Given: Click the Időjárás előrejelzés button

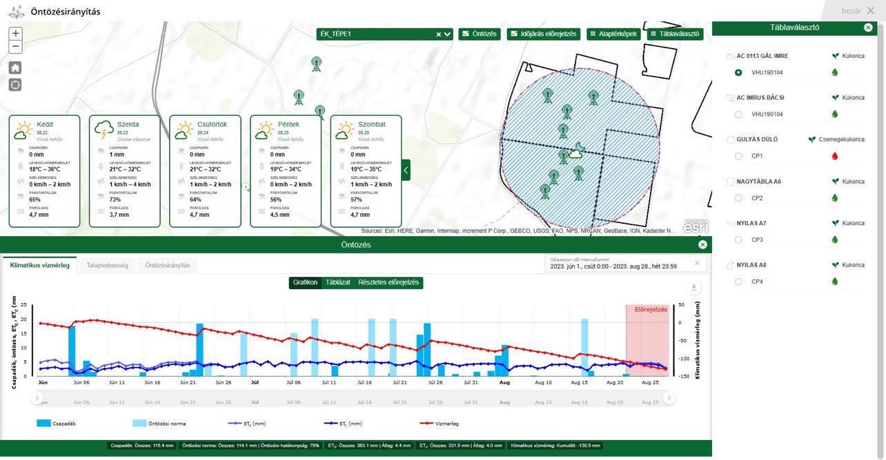Looking at the screenshot, I should (544, 34).
